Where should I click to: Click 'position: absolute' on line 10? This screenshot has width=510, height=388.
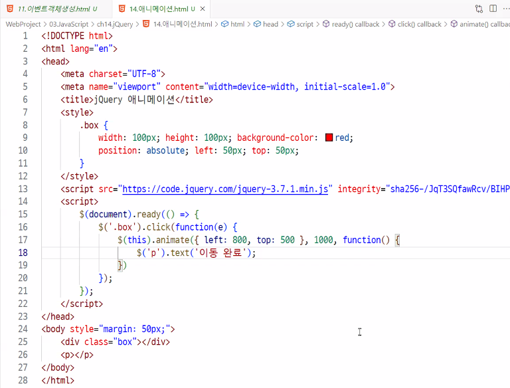coord(141,150)
